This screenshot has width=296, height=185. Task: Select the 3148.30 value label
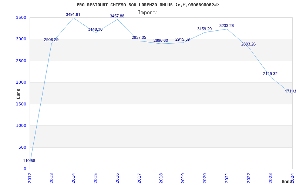click(x=95, y=30)
